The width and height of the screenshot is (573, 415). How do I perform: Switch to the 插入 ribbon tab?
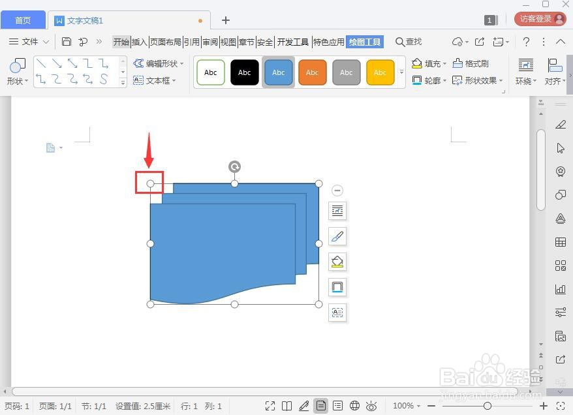138,41
